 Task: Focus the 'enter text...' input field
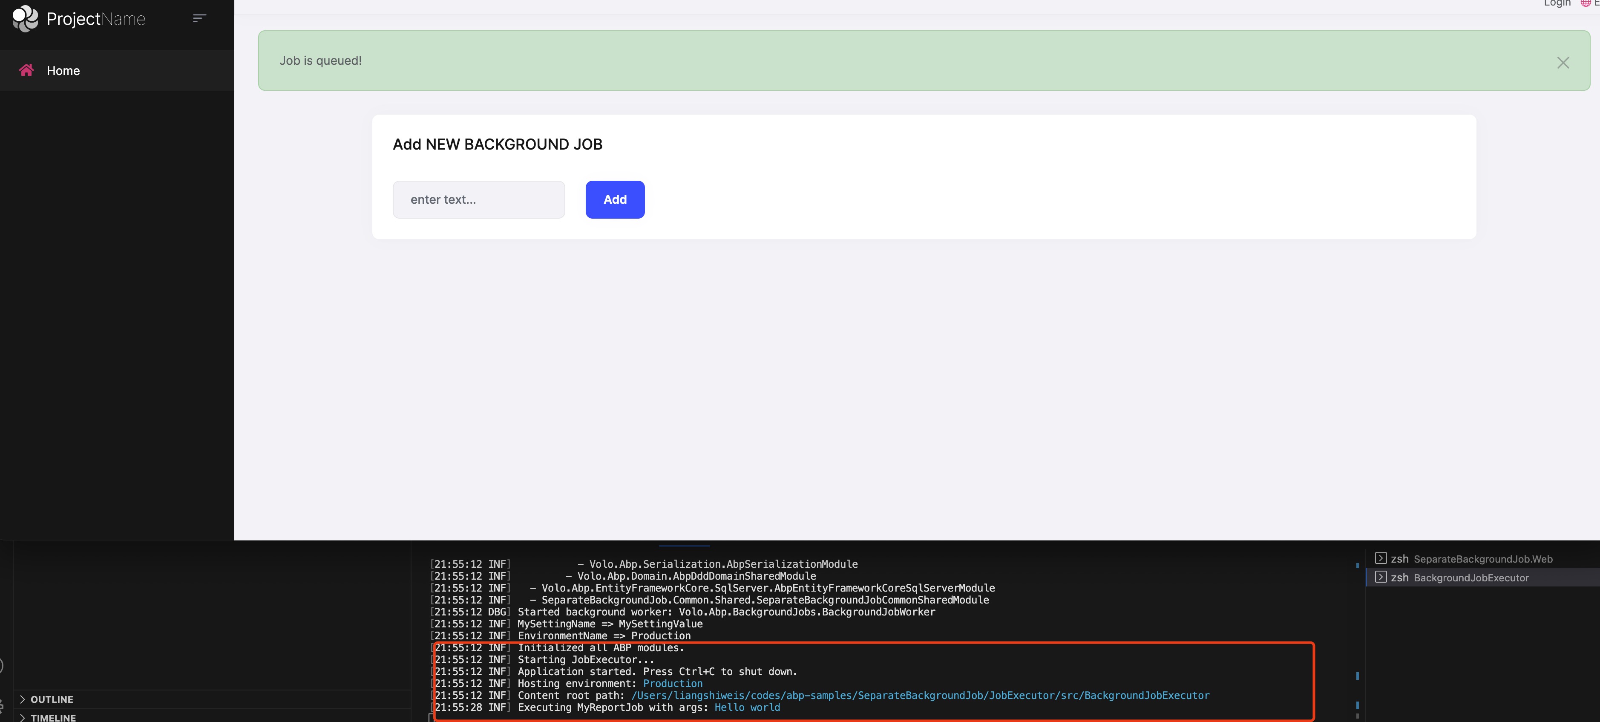pos(478,199)
